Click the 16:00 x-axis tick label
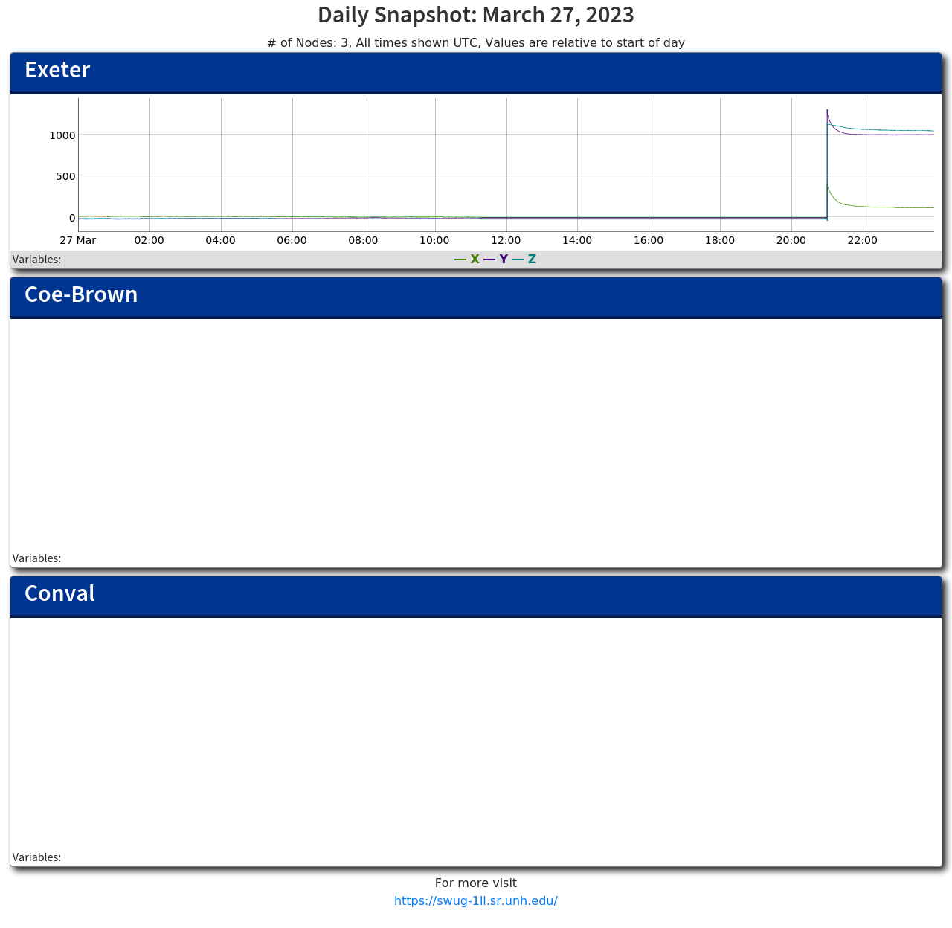The width and height of the screenshot is (952, 928). [649, 240]
